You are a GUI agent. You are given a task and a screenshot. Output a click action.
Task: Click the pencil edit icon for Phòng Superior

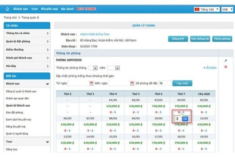coord(226,60)
